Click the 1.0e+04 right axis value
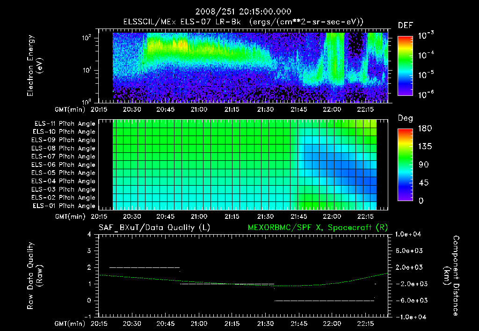This screenshot has width=479, height=331. (x=408, y=234)
